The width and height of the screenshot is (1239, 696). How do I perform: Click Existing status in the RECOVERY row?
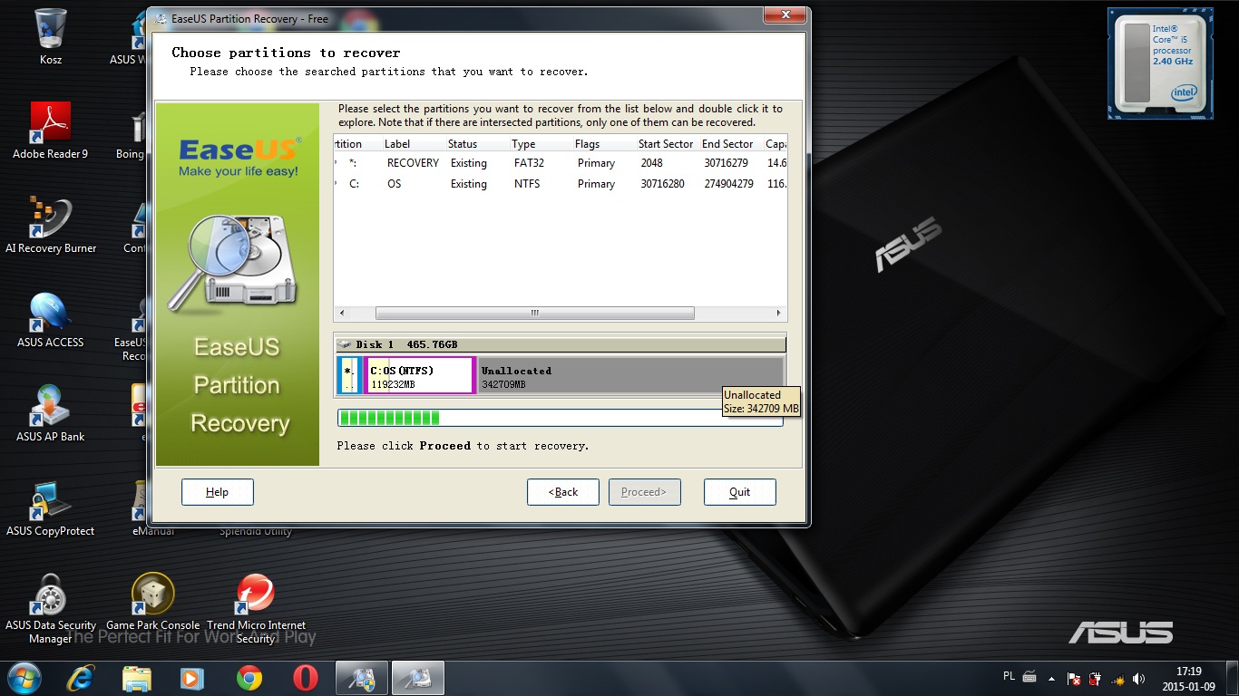469,163
